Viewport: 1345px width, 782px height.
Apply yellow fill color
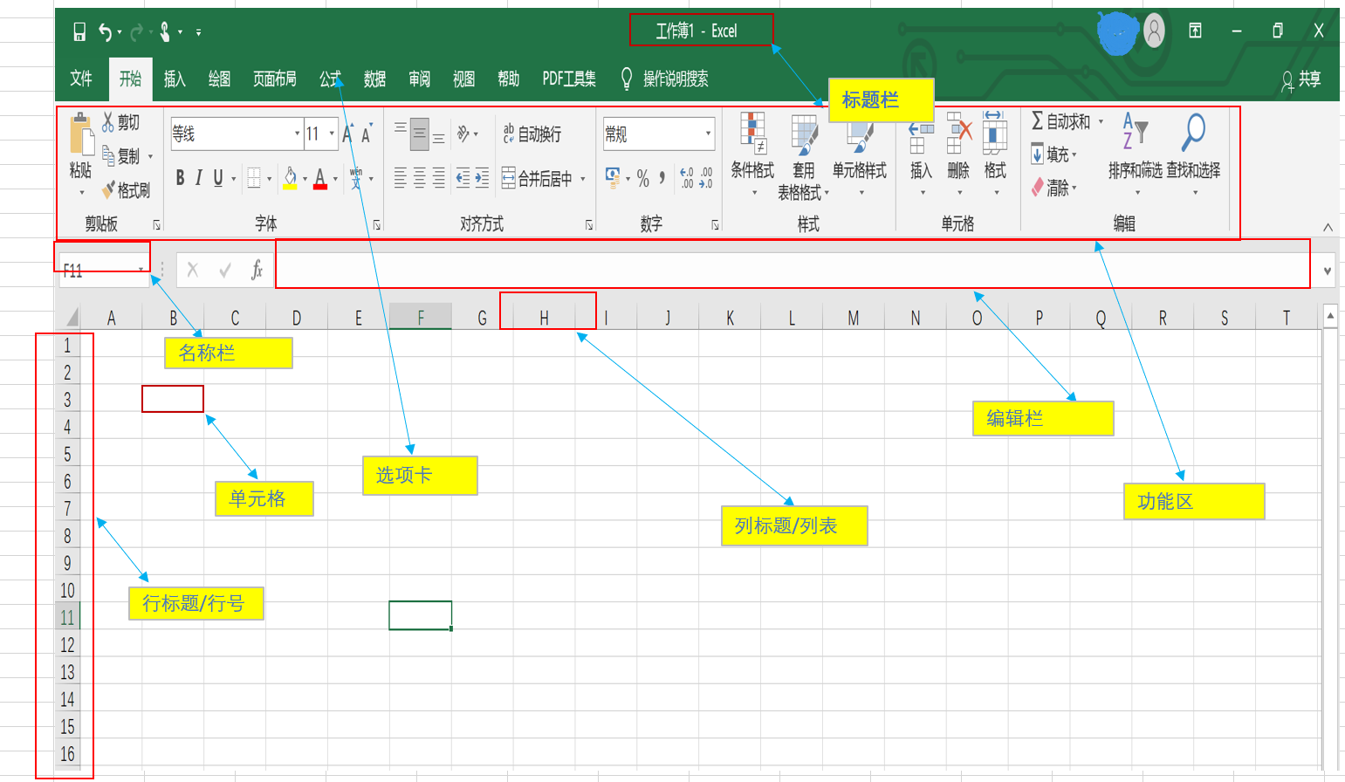tap(291, 178)
